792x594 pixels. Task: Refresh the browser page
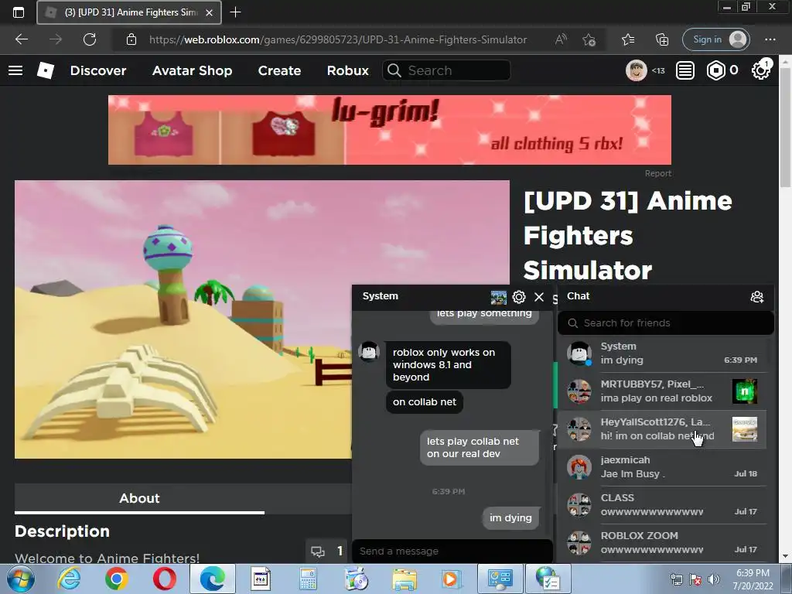(90, 39)
